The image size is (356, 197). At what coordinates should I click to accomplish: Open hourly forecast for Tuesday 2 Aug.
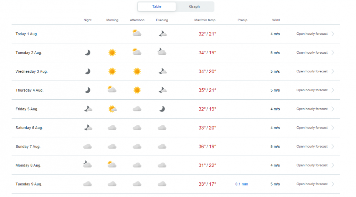point(312,53)
